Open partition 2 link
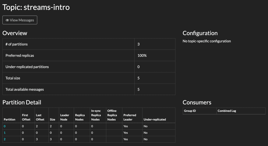The width and height of the screenshot is (268, 146). coord(5,139)
